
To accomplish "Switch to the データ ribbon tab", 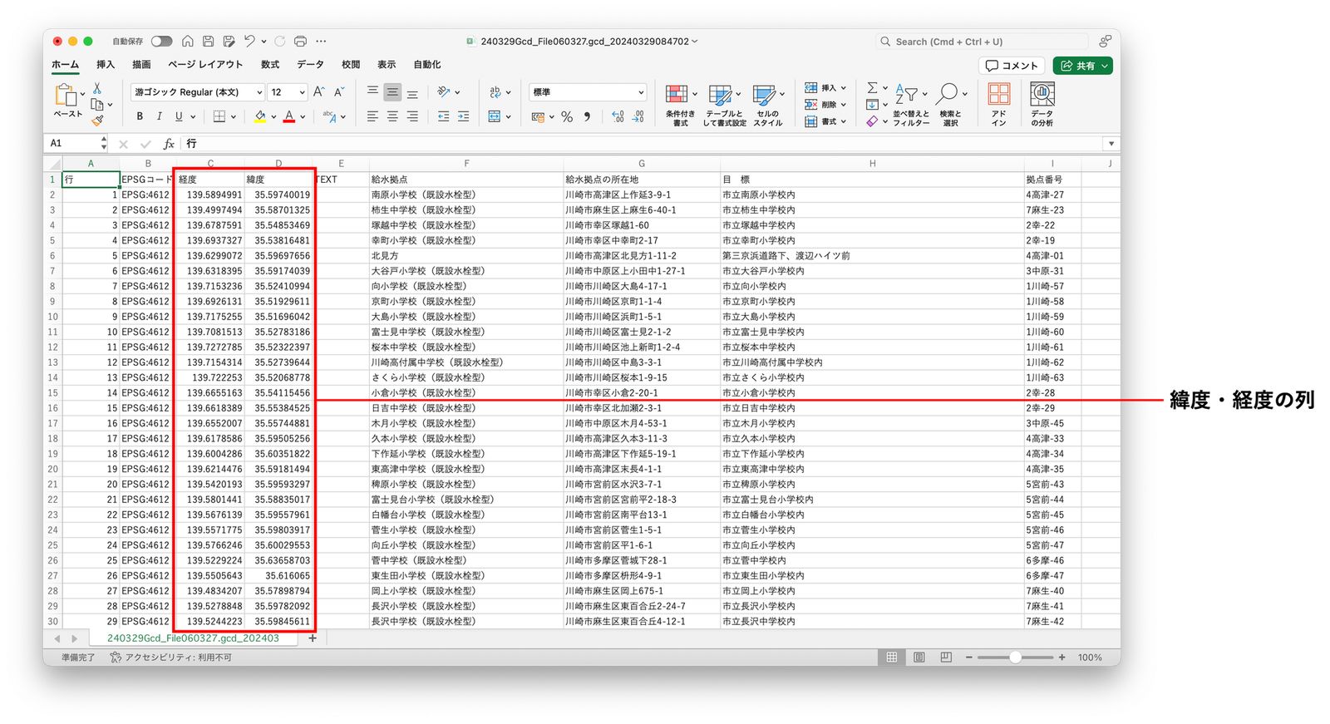I will 310,65.
